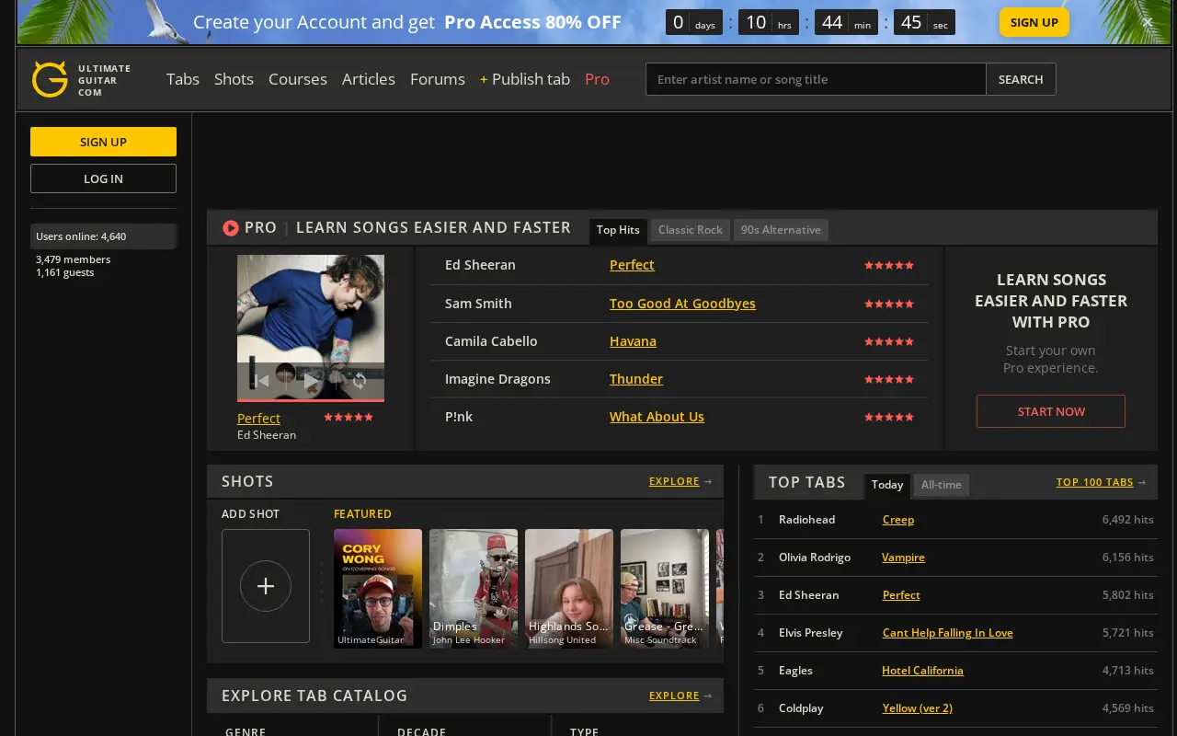
Task: Close the promo banner
Action: [1147, 22]
